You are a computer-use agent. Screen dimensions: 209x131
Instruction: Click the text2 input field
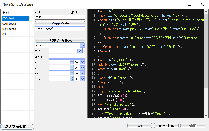[x=67, y=56]
